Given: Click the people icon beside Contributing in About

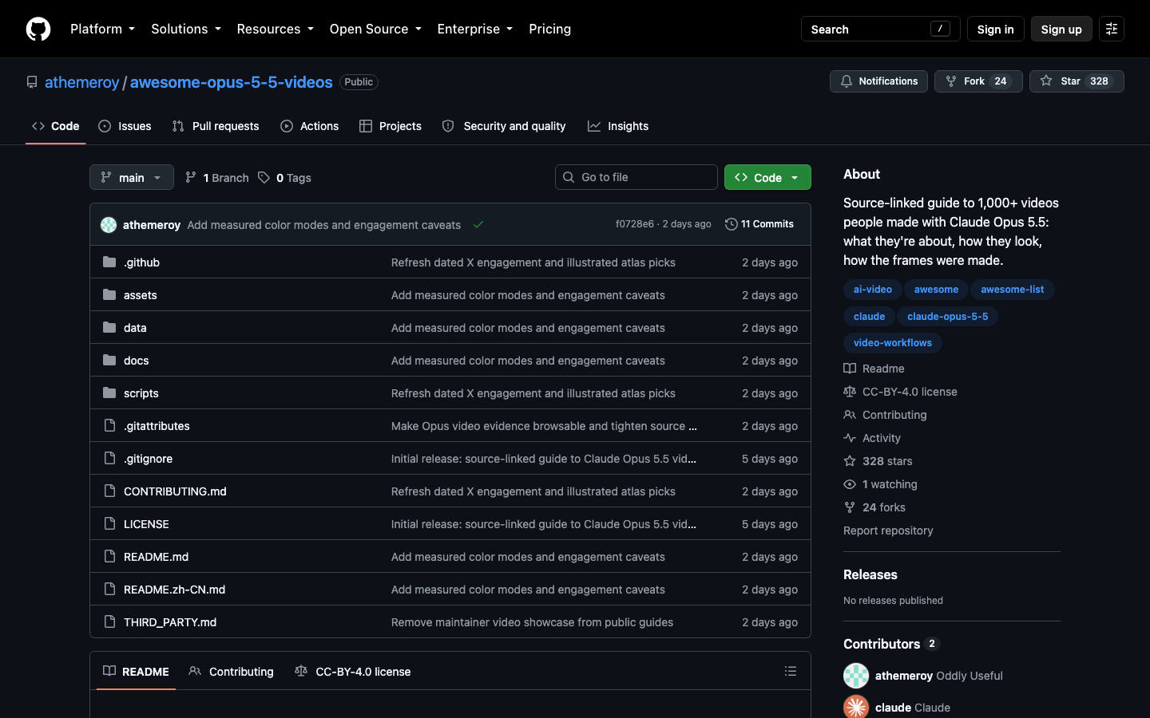Looking at the screenshot, I should [850, 414].
